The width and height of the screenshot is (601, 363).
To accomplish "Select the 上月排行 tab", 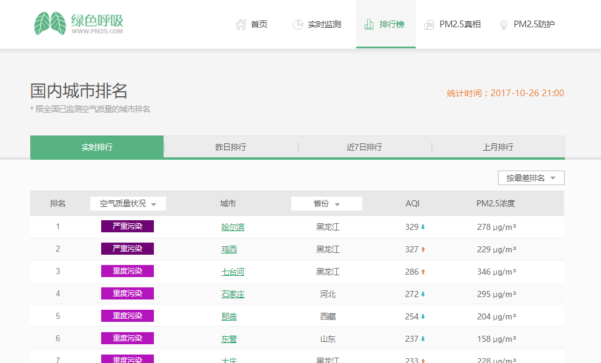I will click(498, 147).
